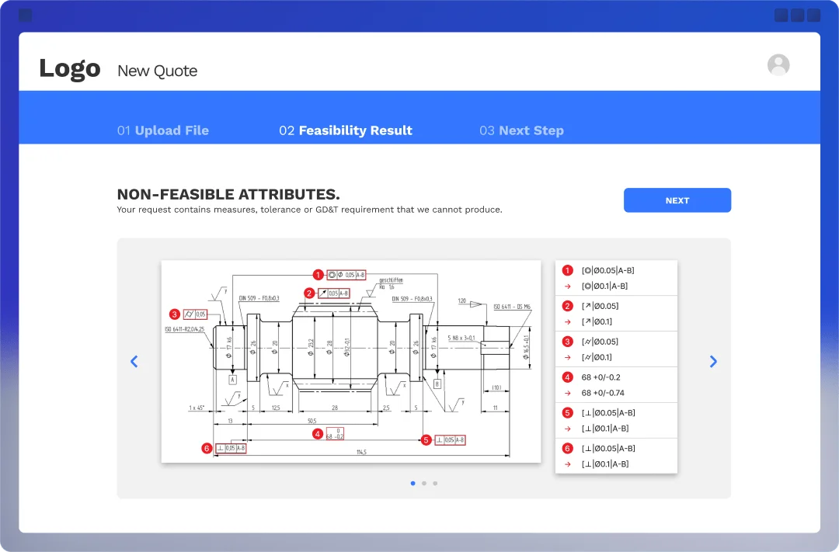Open the technical drawing image
839x552 pixels.
[351, 362]
